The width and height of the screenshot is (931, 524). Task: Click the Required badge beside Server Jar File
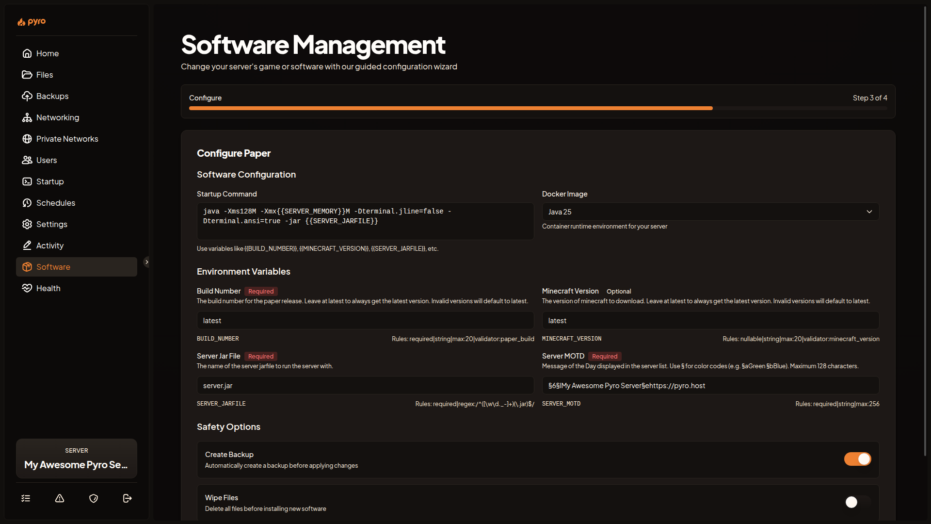click(x=261, y=356)
